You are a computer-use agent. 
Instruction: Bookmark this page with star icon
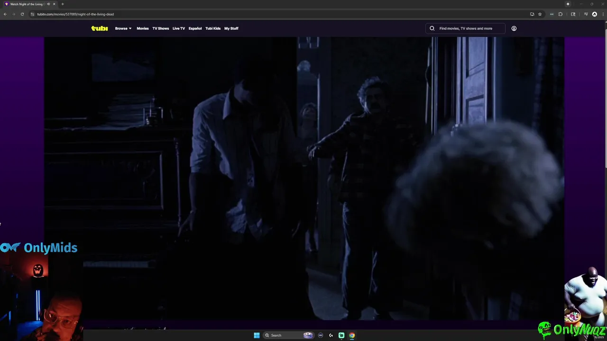point(540,14)
